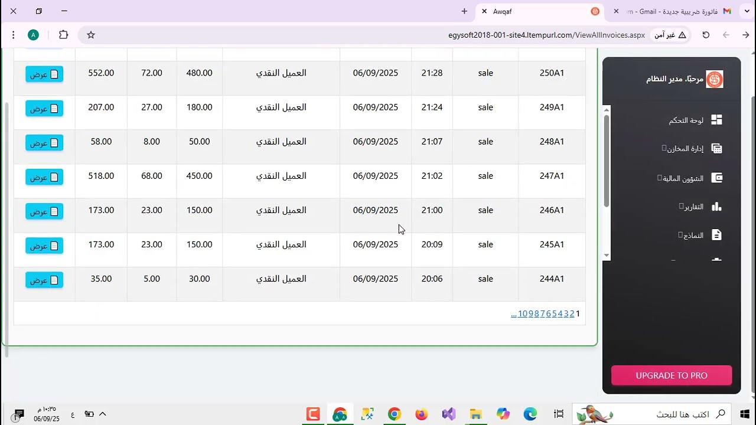Click invoice number cell 250A1
This screenshot has width=756, height=425.
click(x=552, y=73)
